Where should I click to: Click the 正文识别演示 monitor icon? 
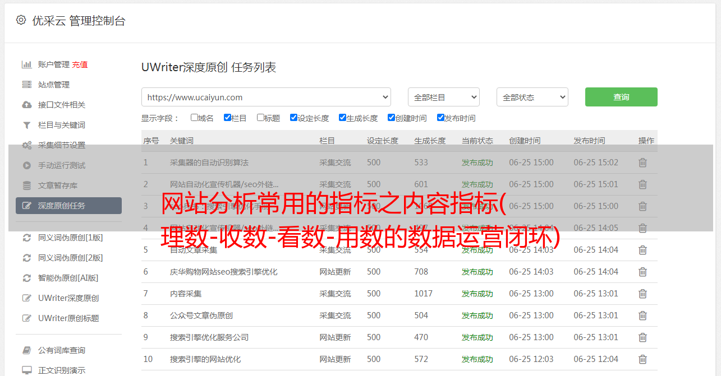point(26,370)
